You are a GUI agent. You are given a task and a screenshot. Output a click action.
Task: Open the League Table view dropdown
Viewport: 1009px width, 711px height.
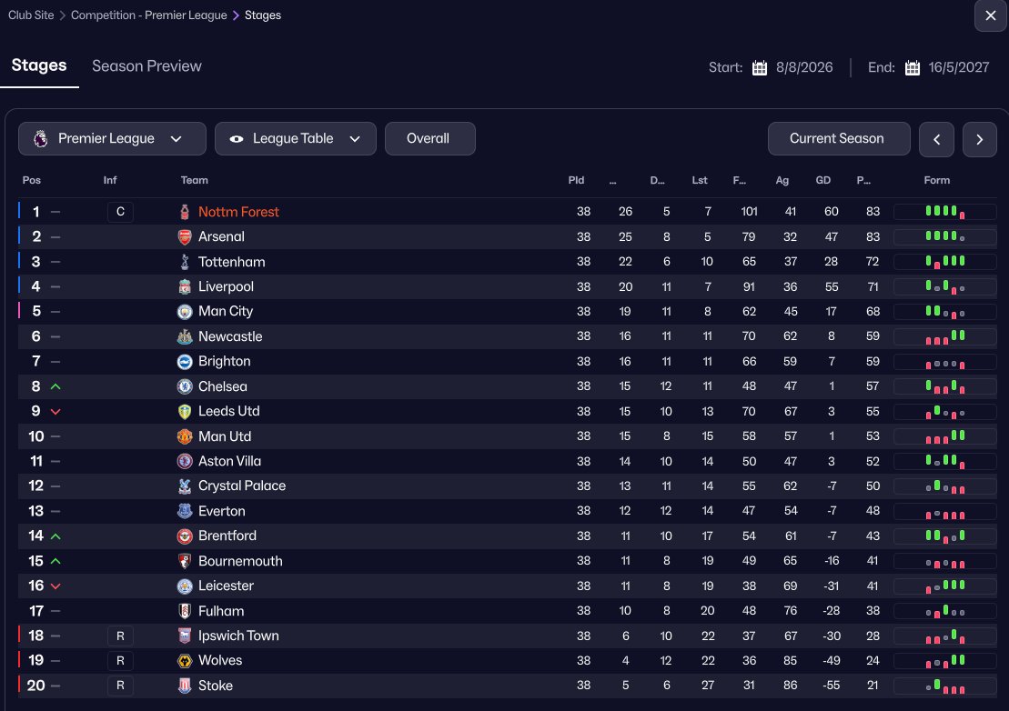point(295,139)
